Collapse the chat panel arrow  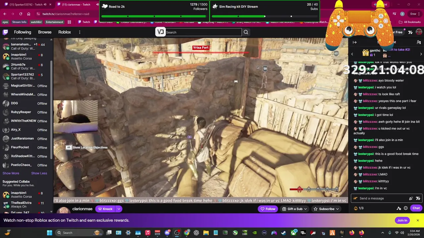(354, 42)
